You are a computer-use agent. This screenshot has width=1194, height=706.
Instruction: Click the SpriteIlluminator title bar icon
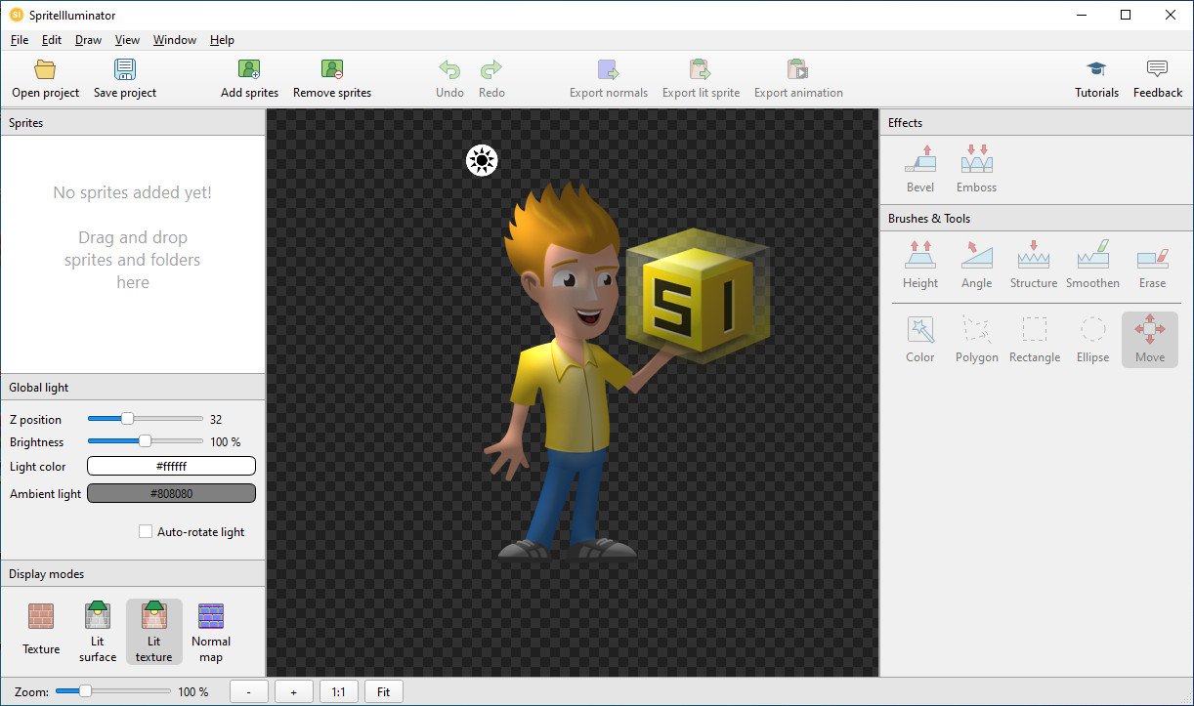click(16, 15)
